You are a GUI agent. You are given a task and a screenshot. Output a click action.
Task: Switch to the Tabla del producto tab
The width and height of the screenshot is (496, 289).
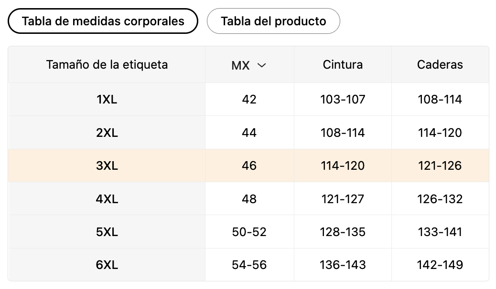pos(273,21)
